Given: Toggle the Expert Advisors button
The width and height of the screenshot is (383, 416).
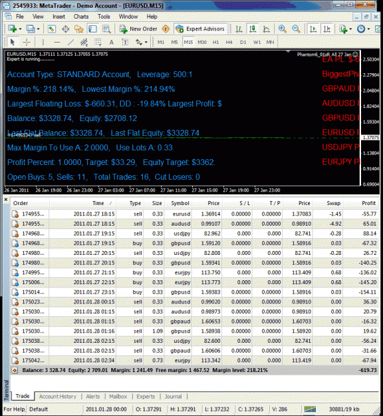Looking at the screenshot, I should (x=200, y=29).
